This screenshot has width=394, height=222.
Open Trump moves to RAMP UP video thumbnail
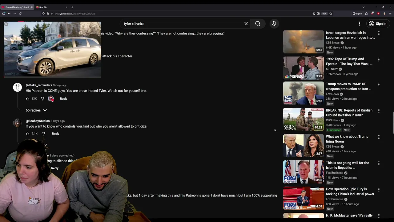[304, 93]
